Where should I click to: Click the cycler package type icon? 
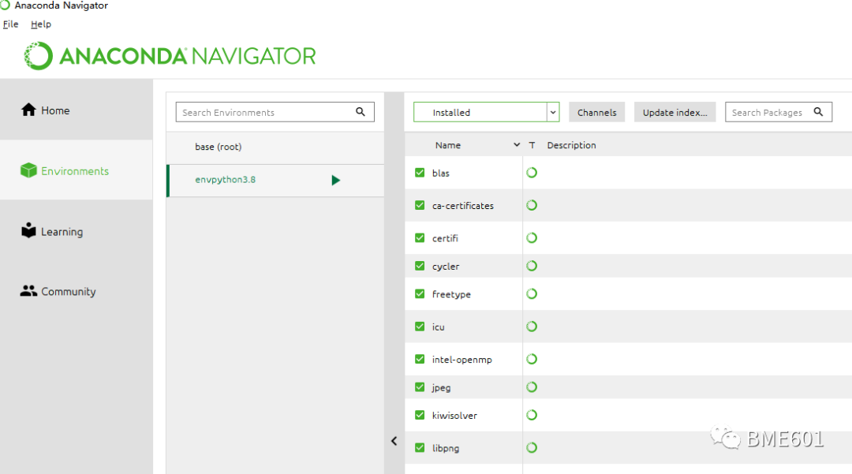(x=532, y=266)
